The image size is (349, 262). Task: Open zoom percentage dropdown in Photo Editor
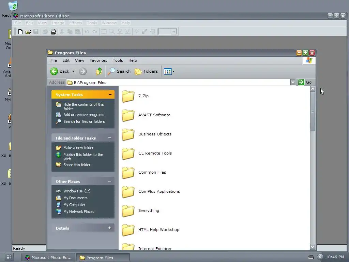point(174,32)
